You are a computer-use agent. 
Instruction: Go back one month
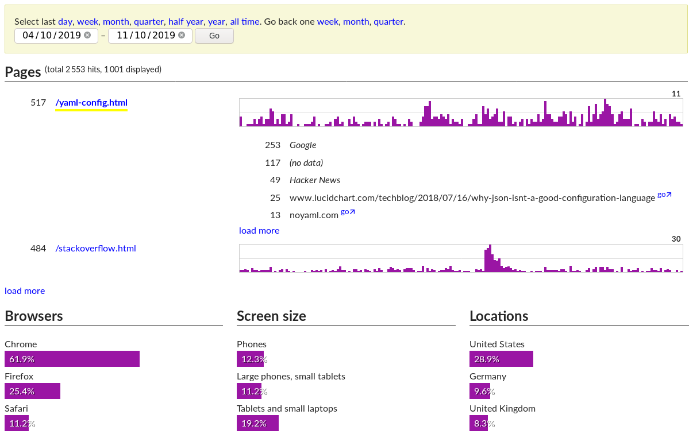click(x=356, y=21)
